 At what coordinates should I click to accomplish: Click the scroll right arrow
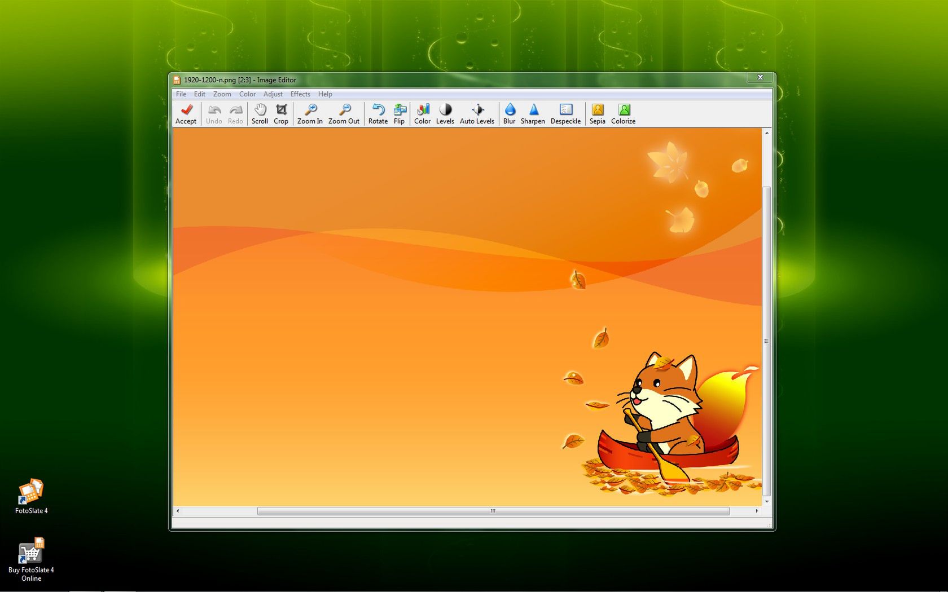coord(757,511)
